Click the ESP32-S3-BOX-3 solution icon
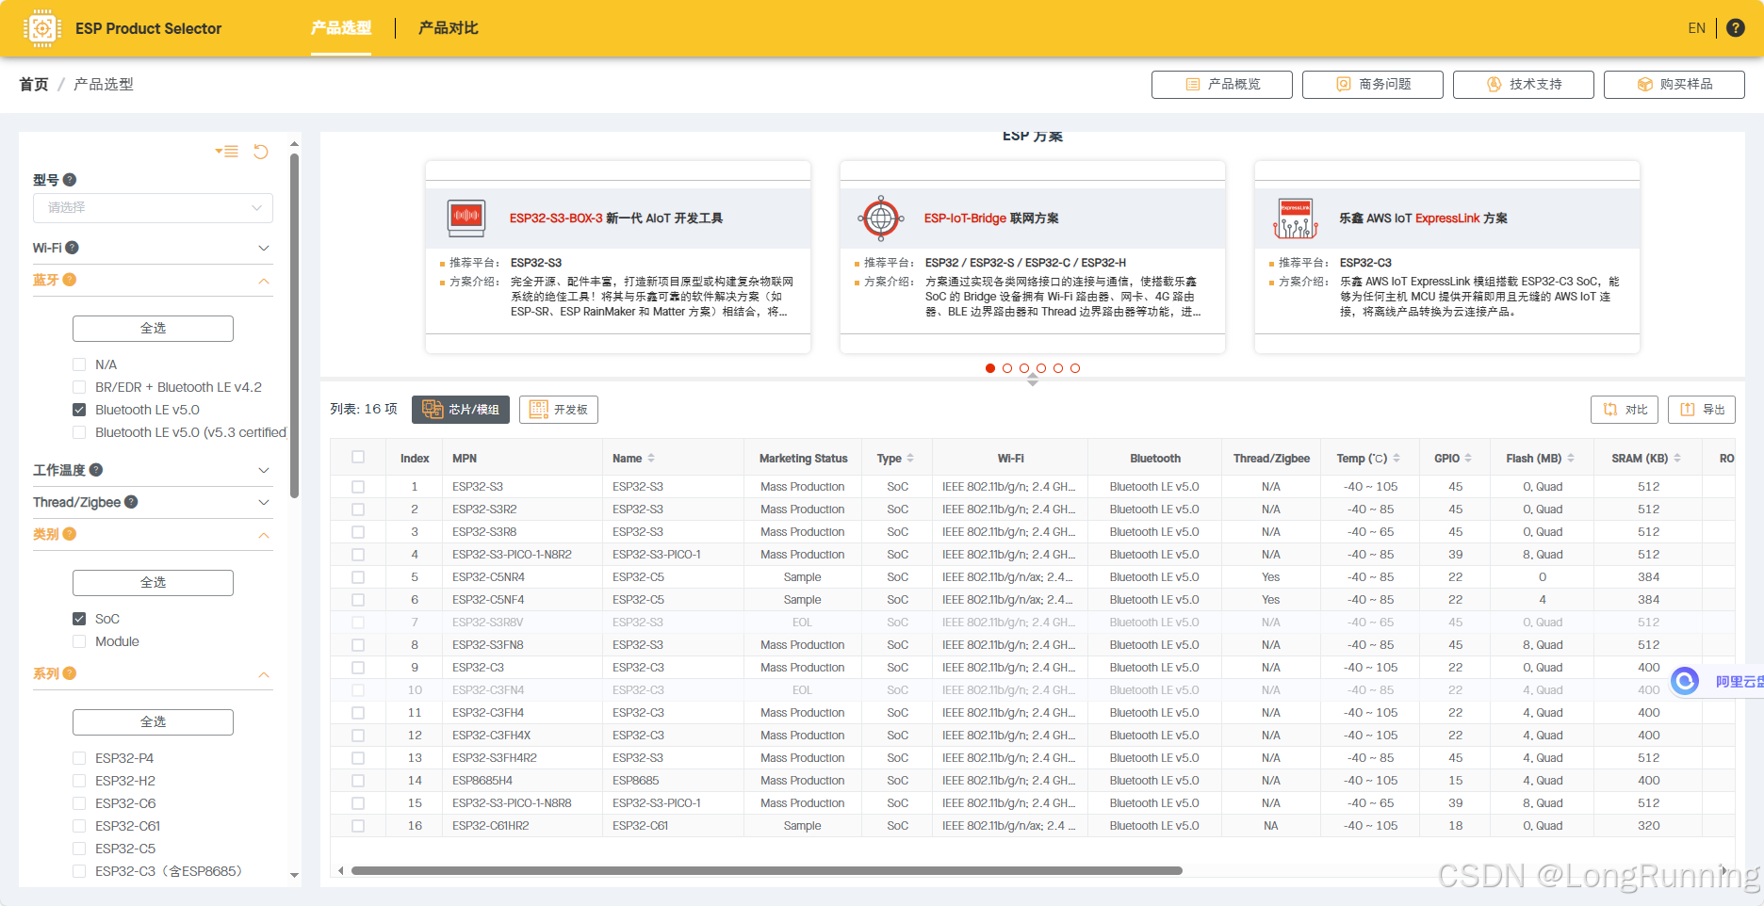Viewport: 1764px width, 906px height. tap(466, 218)
